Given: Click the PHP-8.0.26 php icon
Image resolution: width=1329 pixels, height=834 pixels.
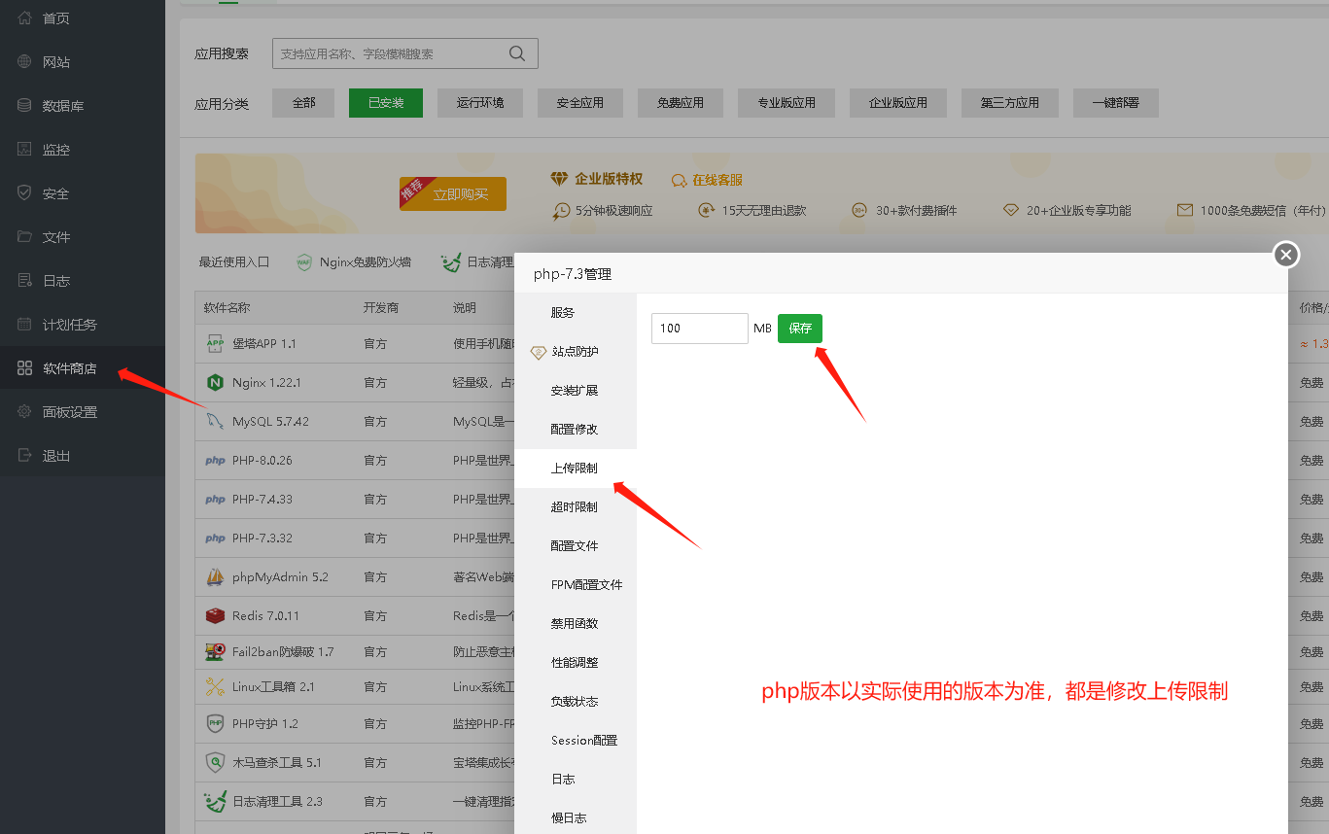Looking at the screenshot, I should coord(215,461).
